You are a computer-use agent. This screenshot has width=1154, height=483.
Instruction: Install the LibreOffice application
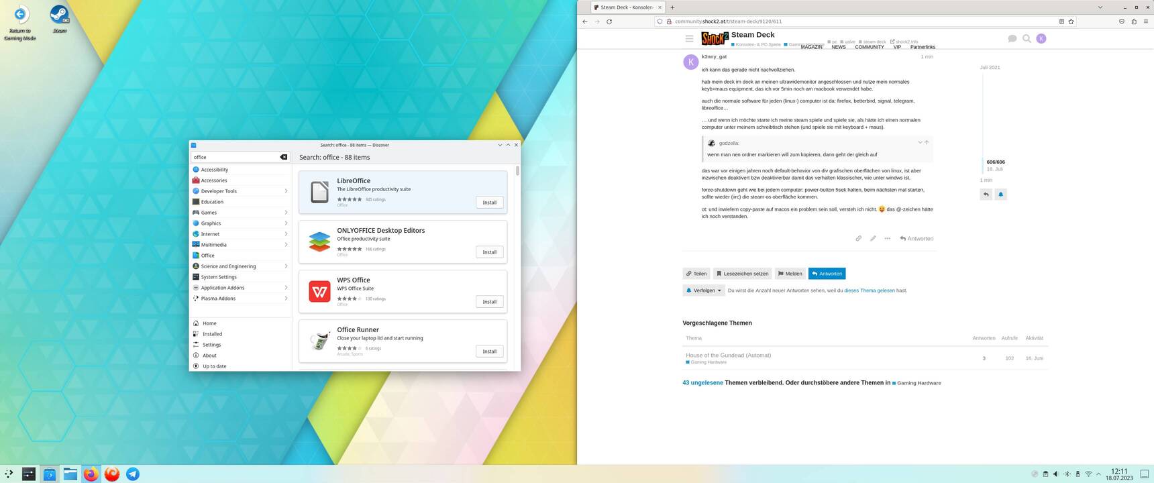(x=489, y=202)
